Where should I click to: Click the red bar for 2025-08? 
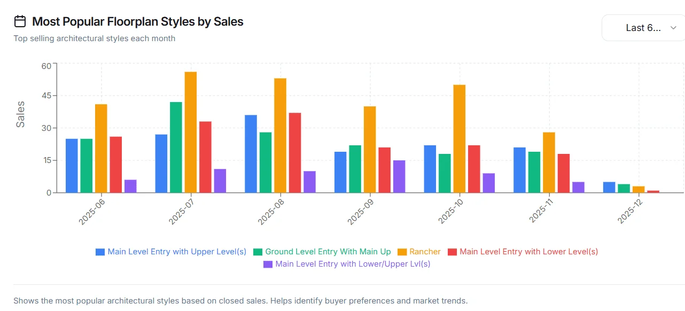tap(295, 152)
